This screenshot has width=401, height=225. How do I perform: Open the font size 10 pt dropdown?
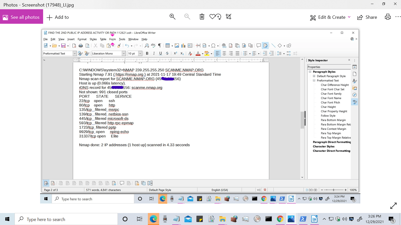pyautogui.click(x=140, y=53)
